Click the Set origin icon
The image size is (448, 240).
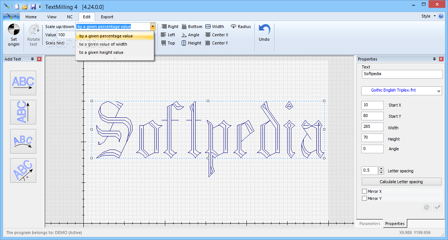[14, 30]
